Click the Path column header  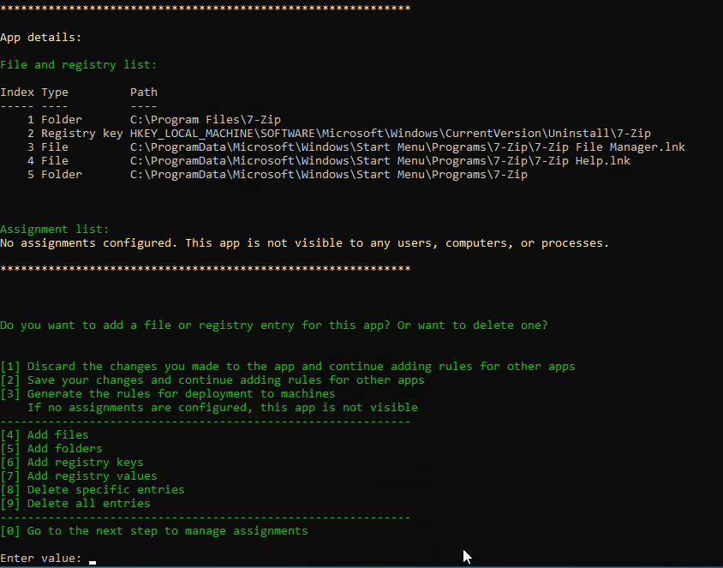click(x=144, y=93)
